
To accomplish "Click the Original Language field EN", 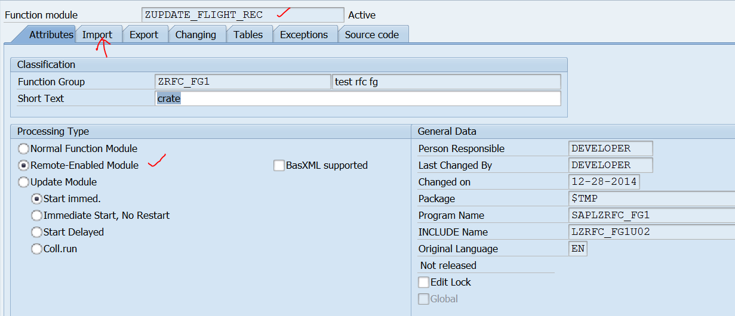I will (578, 249).
